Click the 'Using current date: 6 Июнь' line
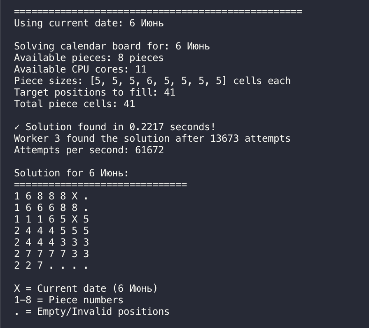This screenshot has height=328, width=369. 89,23
